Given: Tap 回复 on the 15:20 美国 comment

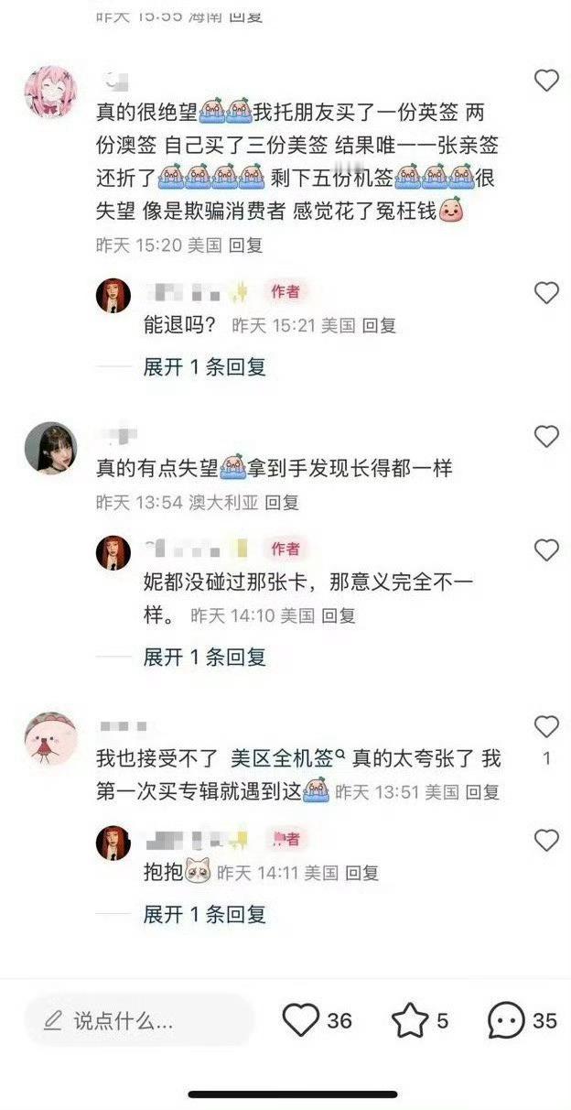Looking at the screenshot, I should click(x=245, y=245).
